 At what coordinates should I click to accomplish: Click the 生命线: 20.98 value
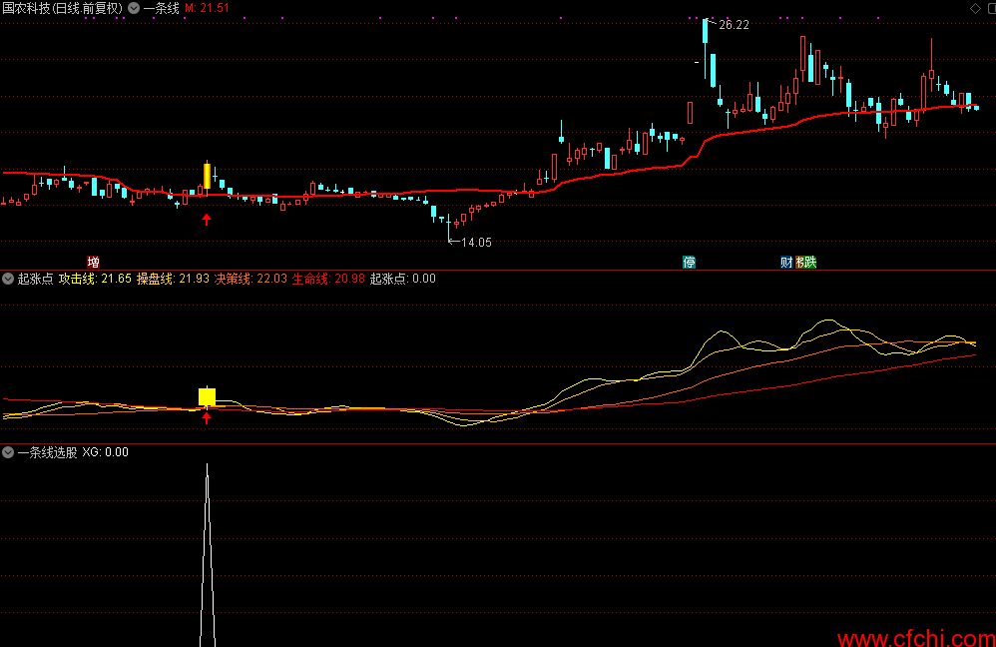(328, 279)
